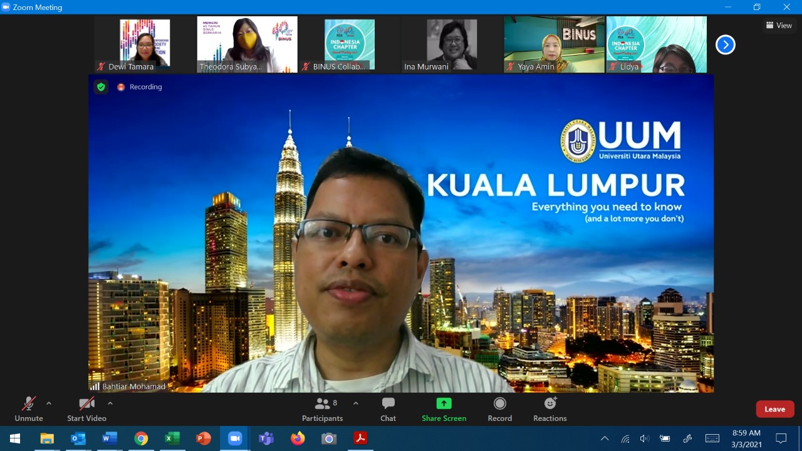802x451 pixels.
Task: Open the Chat panel
Action: [388, 409]
